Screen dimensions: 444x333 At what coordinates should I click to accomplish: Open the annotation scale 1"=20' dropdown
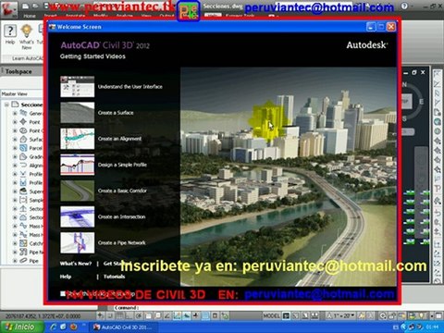tap(340, 315)
